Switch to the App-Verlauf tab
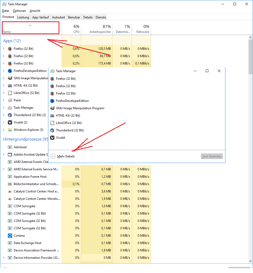 [40, 17]
